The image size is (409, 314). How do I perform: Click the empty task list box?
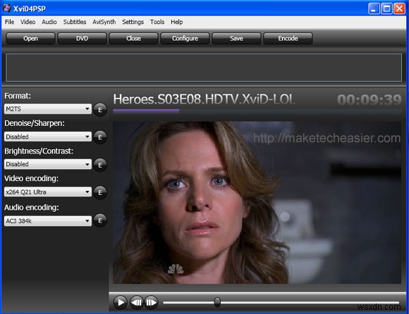pos(204,68)
